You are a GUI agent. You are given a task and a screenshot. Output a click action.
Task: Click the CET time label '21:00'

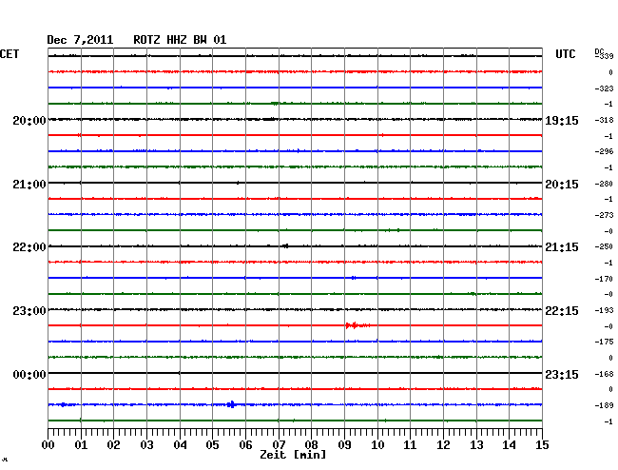point(29,185)
